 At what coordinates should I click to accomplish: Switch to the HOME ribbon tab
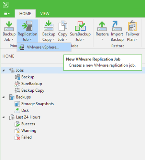(25, 14)
